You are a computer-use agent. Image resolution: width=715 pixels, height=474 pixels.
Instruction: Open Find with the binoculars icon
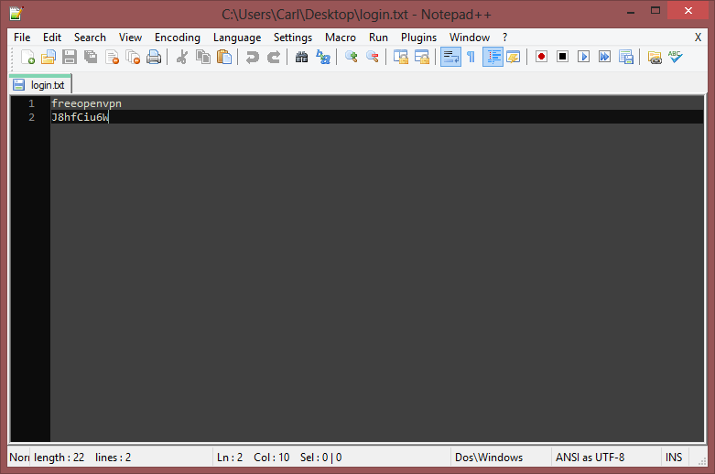[301, 57]
